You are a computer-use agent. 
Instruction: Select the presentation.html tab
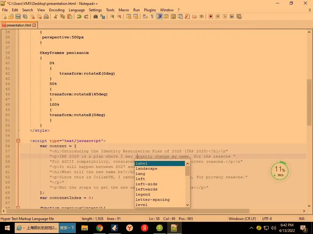point(19,25)
